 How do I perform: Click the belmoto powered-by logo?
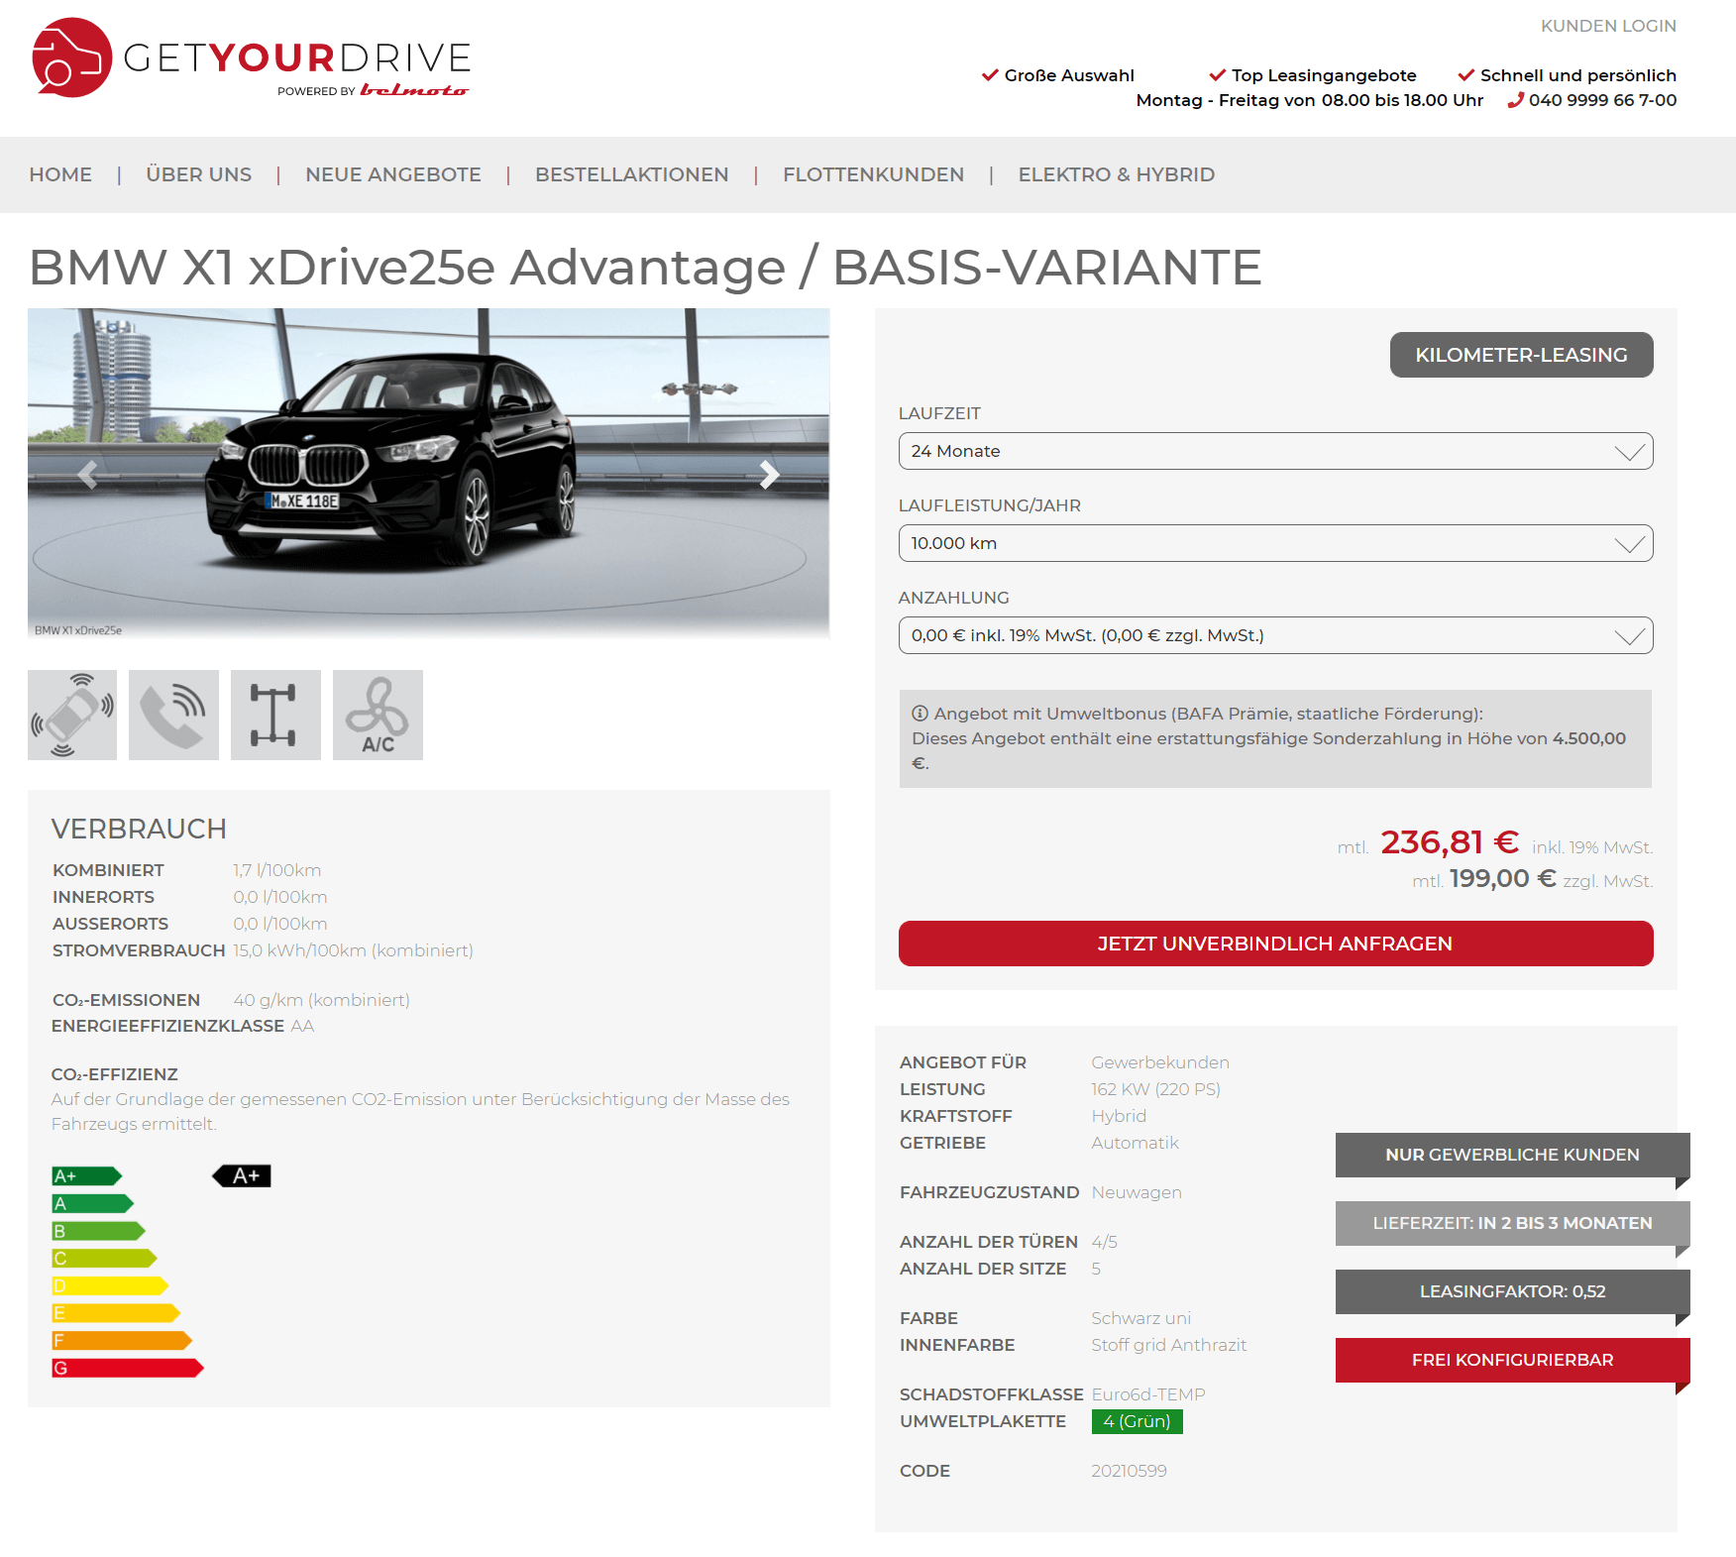tap(414, 90)
